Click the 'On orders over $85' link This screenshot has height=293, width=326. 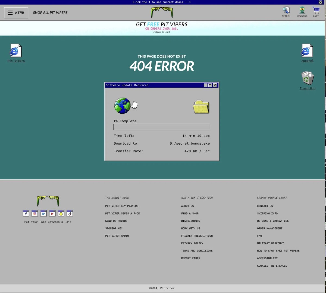(x=162, y=28)
